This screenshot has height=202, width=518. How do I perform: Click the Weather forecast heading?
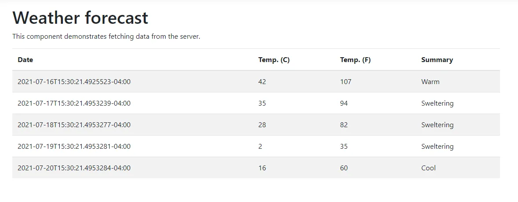point(80,18)
